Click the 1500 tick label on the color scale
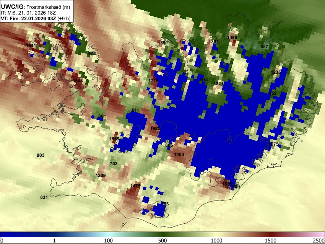Screen dimensions: 325x244 point(271,241)
